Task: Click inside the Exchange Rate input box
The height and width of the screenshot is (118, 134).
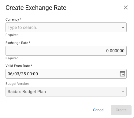Action: click(x=66, y=51)
